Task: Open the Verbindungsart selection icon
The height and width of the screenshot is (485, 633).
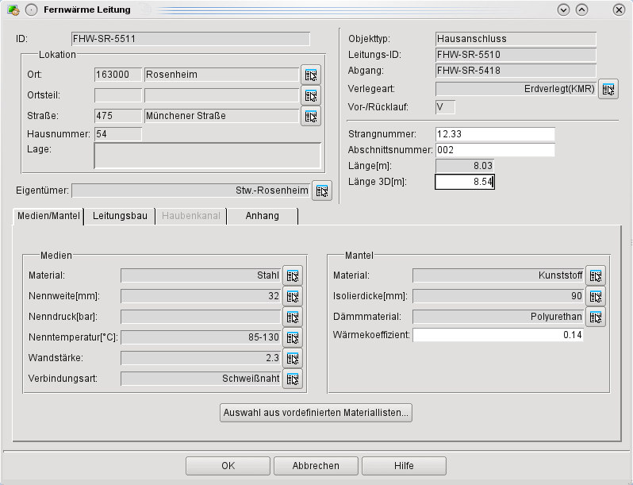Action: tap(293, 379)
